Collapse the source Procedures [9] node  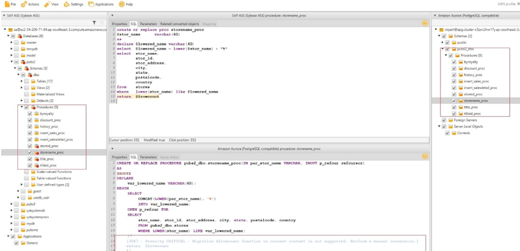tap(21, 107)
